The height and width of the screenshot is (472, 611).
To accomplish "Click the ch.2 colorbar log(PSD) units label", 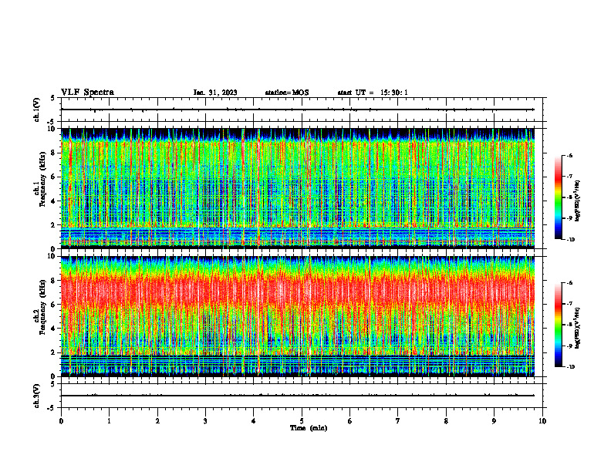I will [578, 329].
